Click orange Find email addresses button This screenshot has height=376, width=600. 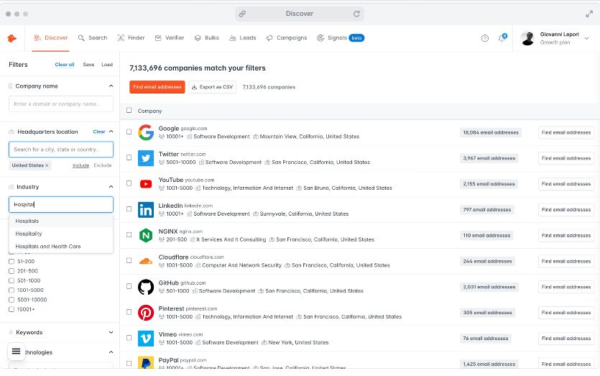157,87
